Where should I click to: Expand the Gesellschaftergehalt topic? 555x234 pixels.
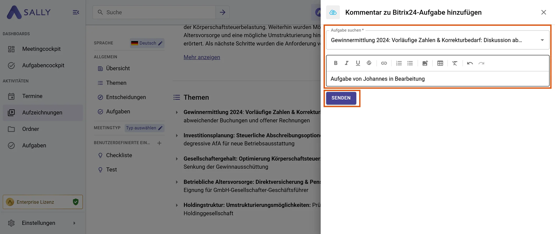pos(177,159)
